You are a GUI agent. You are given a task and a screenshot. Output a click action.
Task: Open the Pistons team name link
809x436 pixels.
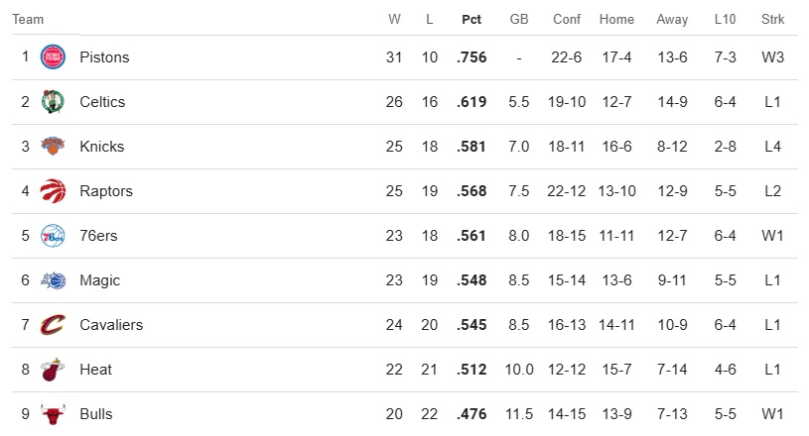click(x=104, y=57)
